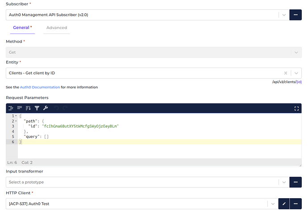Click the "path" key on line 2
Viewport: 308px width, 212px height.
click(x=30, y=121)
